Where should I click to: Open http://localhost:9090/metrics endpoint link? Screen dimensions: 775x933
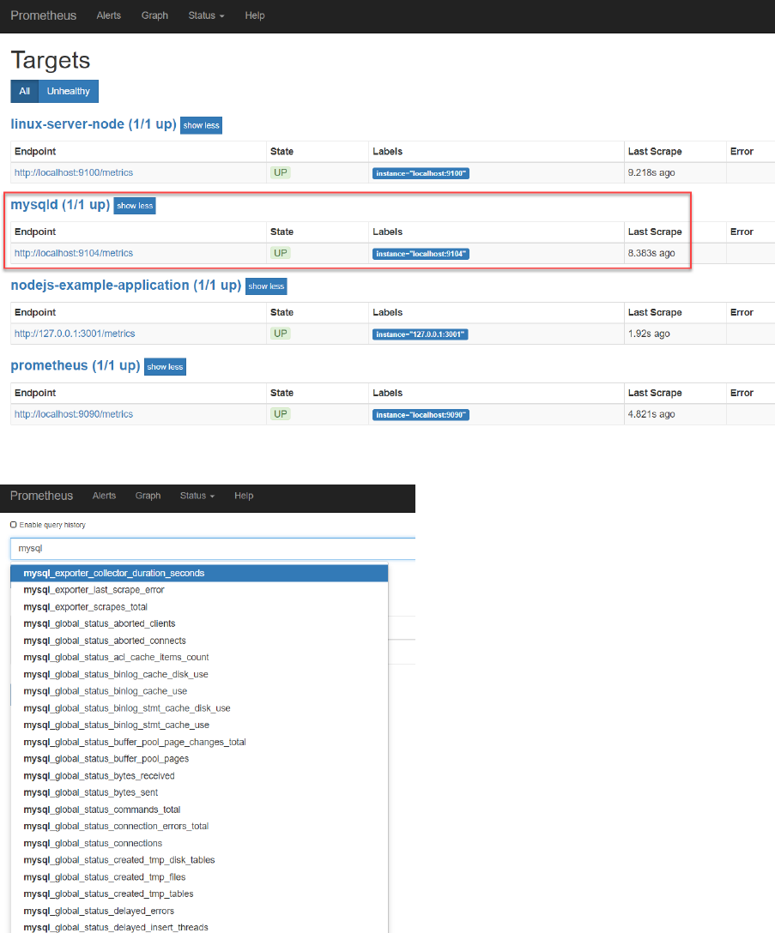pyautogui.click(x=74, y=414)
